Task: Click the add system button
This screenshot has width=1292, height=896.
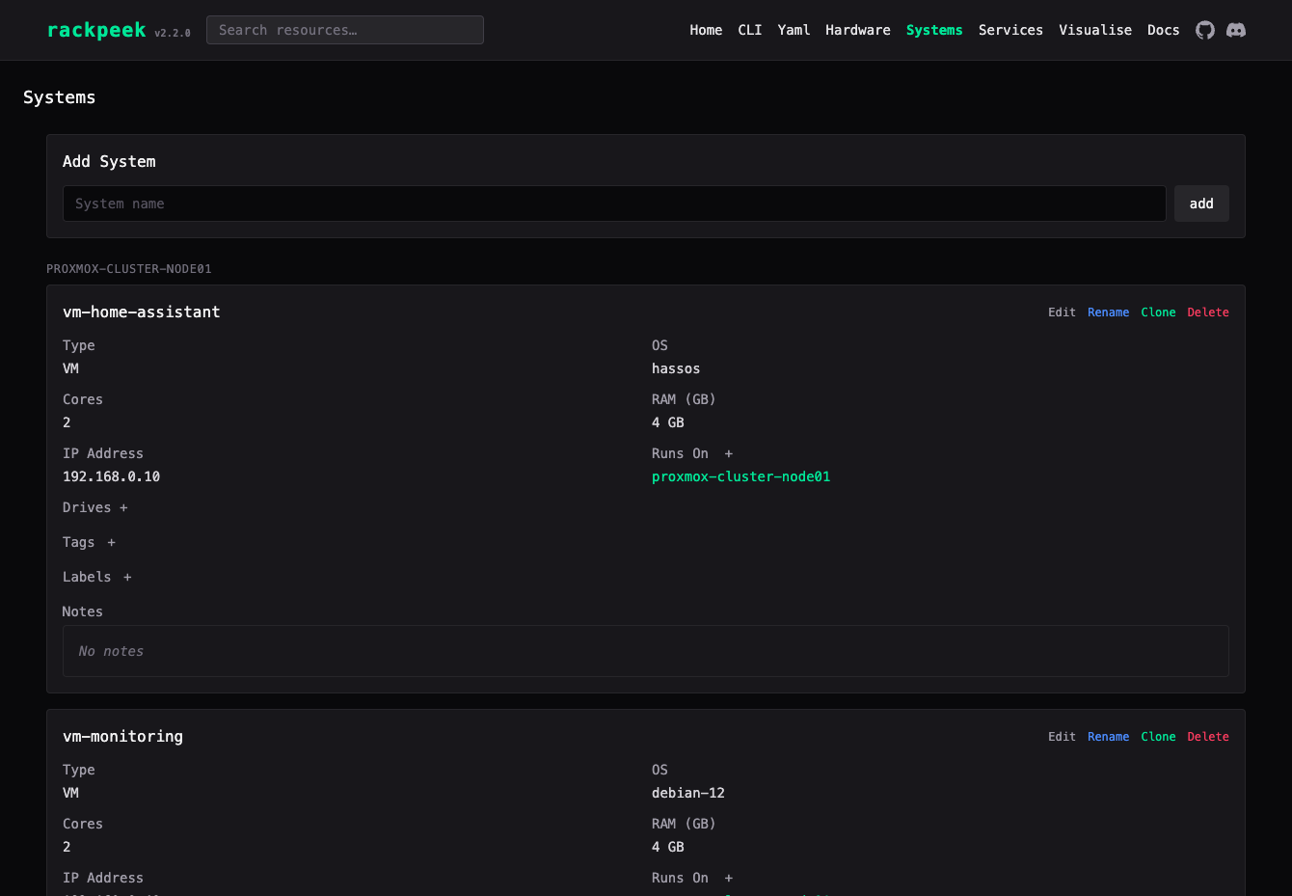Action: point(1201,204)
